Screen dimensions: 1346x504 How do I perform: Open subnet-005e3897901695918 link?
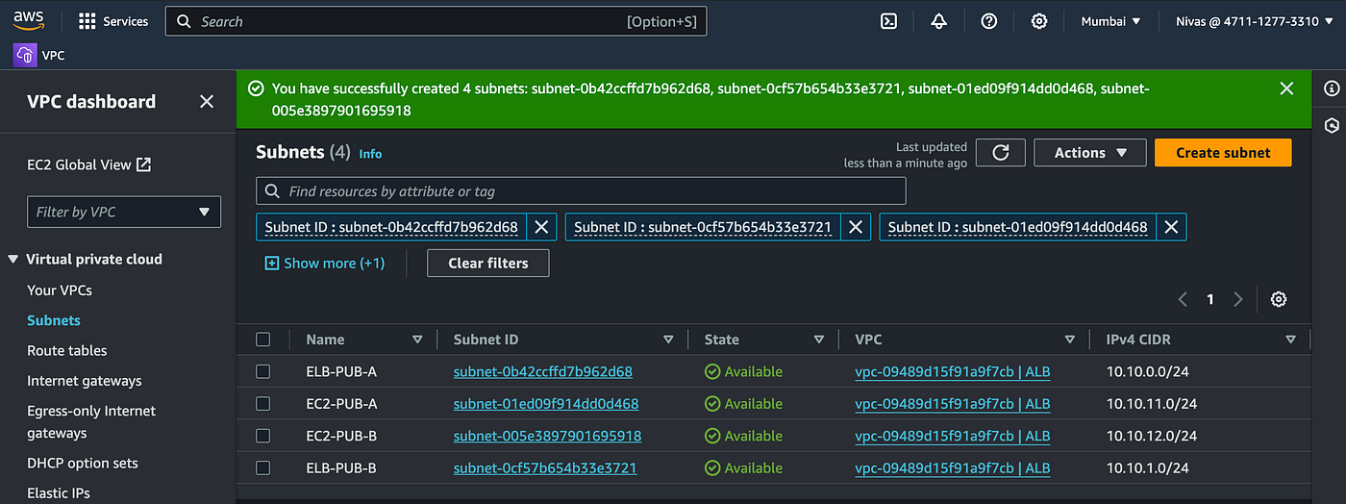point(548,436)
